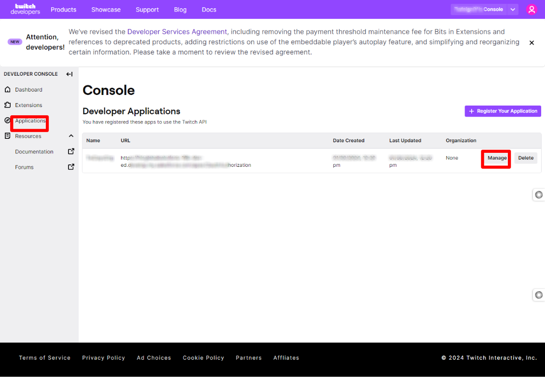Viewport: 545px width, 377px height.
Task: Open Terms of Service footer link
Action: tap(44, 358)
